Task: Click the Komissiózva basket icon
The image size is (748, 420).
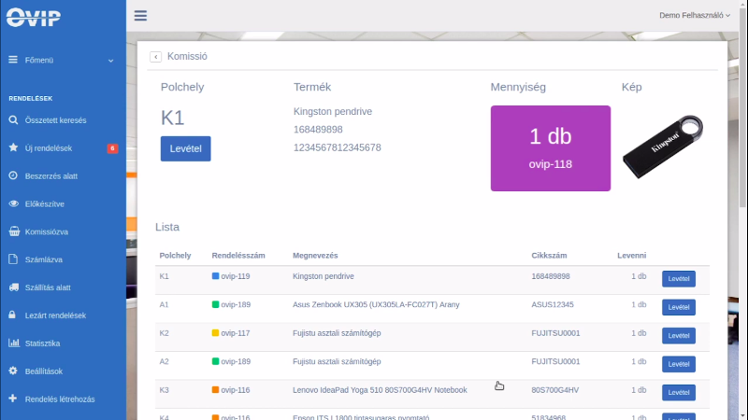Action: (14, 231)
